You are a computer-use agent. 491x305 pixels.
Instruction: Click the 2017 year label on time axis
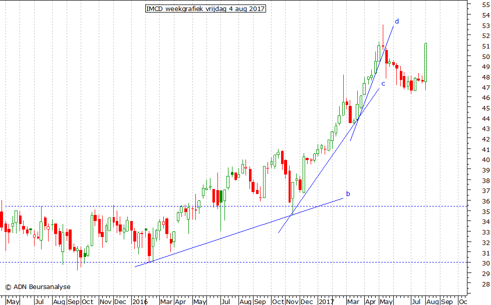pyautogui.click(x=326, y=301)
